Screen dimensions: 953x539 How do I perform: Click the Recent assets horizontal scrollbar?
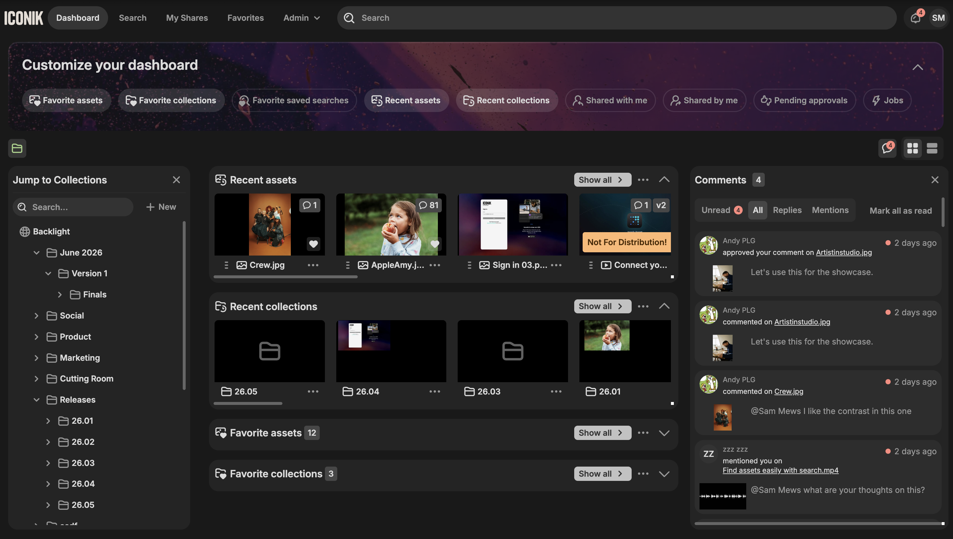(286, 277)
